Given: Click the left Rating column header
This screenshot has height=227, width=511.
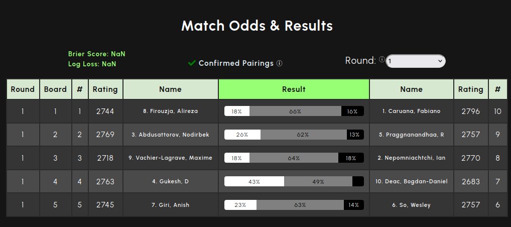Looking at the screenshot, I should coord(105,89).
